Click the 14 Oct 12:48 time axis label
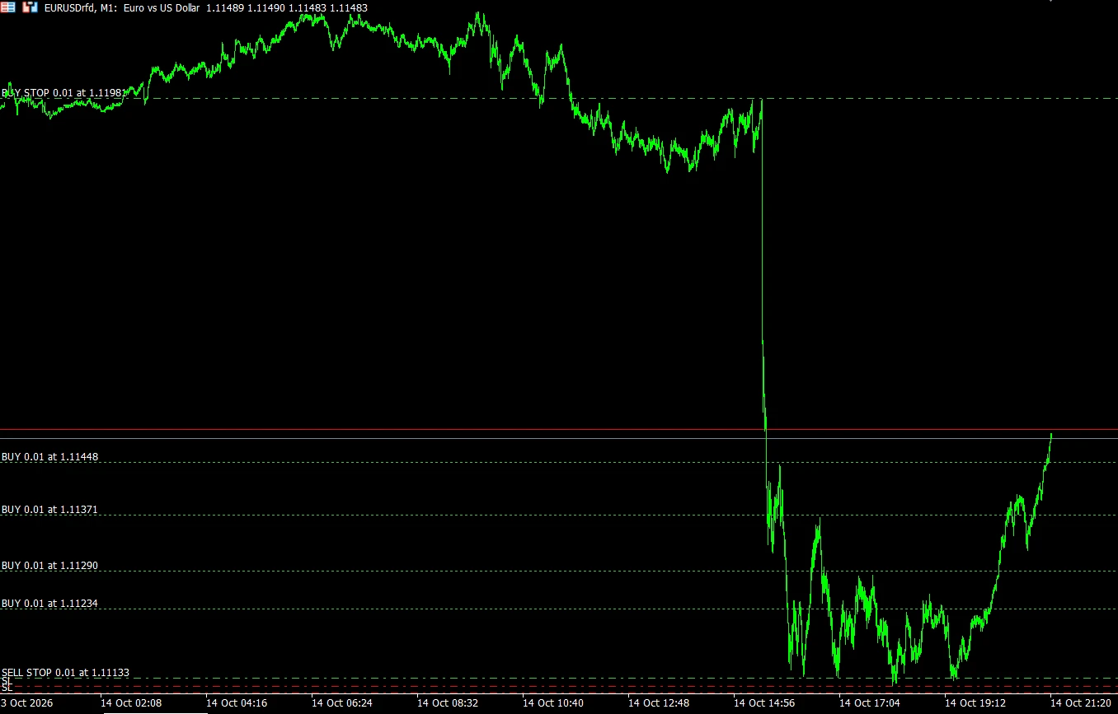 (x=659, y=703)
